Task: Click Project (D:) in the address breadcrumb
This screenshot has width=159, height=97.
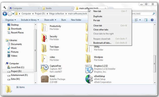Action: coord(40,14)
